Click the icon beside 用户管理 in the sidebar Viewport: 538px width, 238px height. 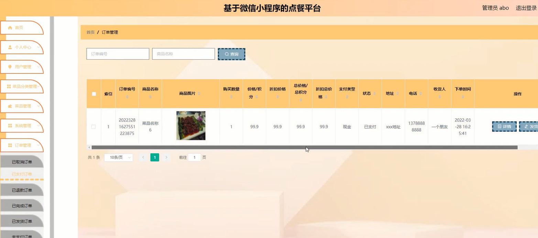click(10, 67)
